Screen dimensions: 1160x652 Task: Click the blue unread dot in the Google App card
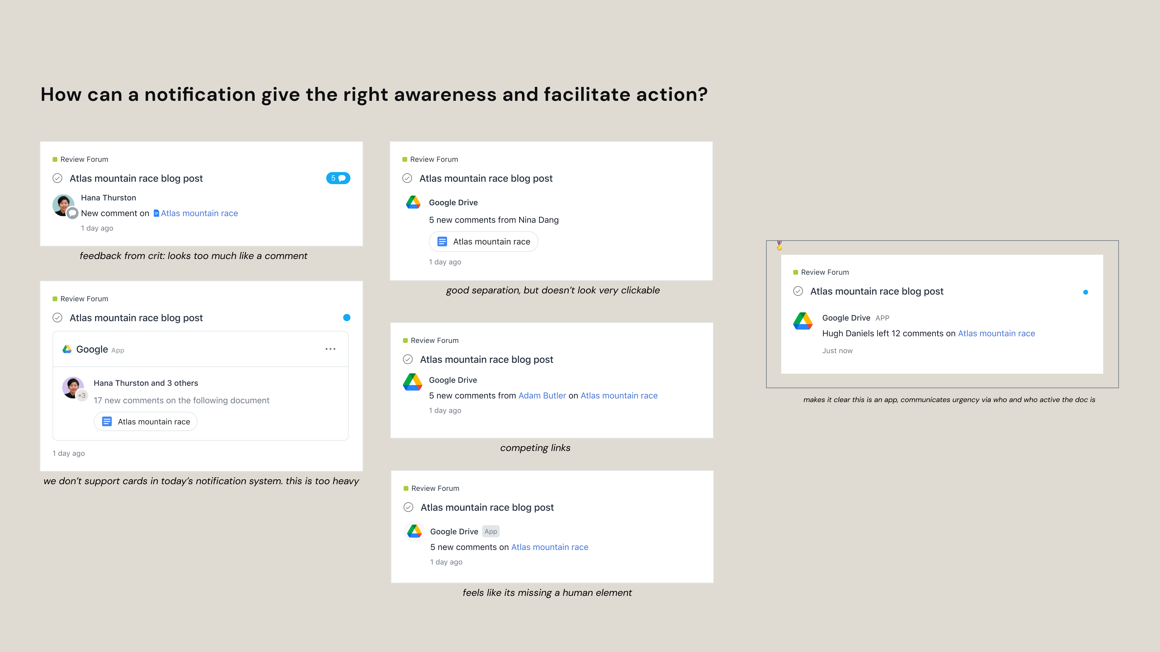(x=347, y=318)
